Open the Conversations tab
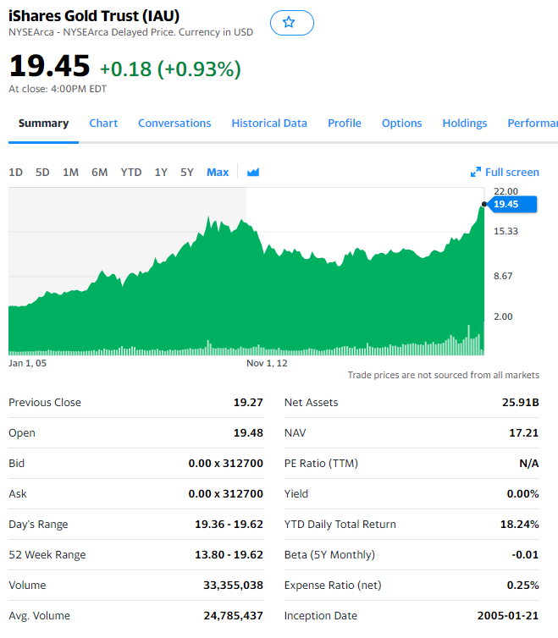Screen dimensions: 558x638 click(x=174, y=124)
